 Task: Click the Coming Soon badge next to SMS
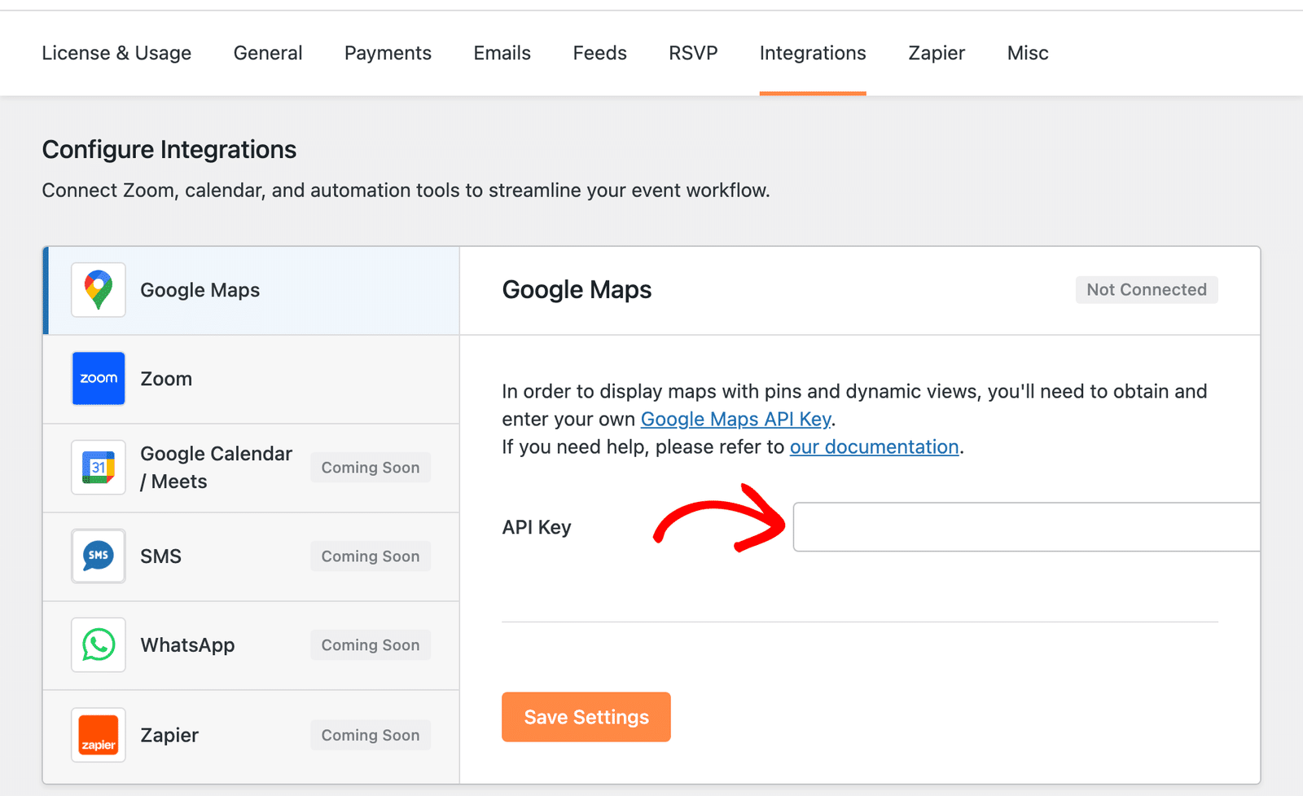(371, 556)
